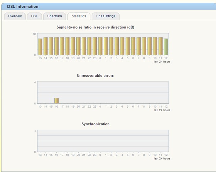The width and height of the screenshot is (216, 172).
Task: Open the Line Settings tab
Action: [106, 16]
